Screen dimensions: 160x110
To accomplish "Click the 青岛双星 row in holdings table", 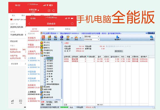I will (106, 59).
